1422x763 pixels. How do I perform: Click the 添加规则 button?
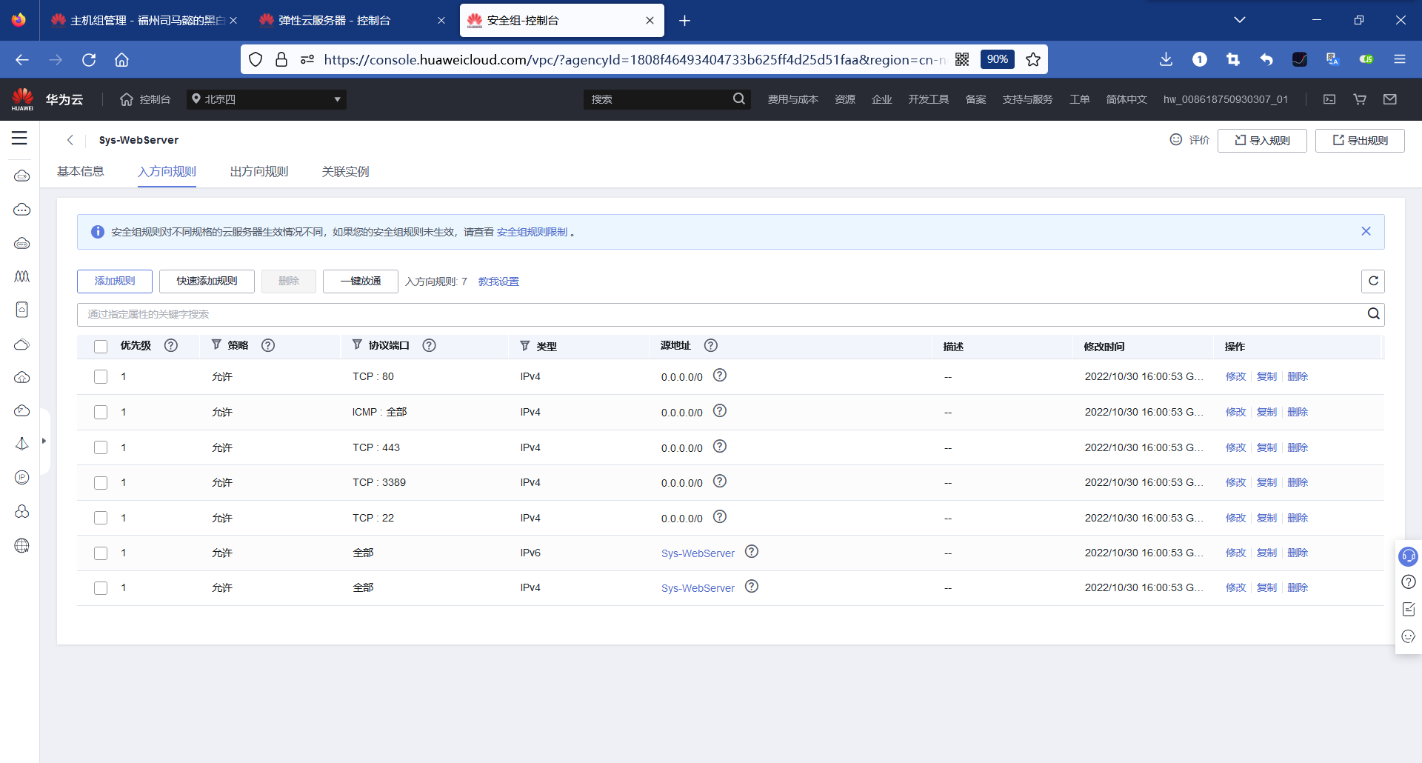coord(115,281)
